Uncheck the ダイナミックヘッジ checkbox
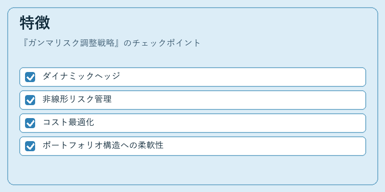This screenshot has width=385, height=192. [30, 77]
